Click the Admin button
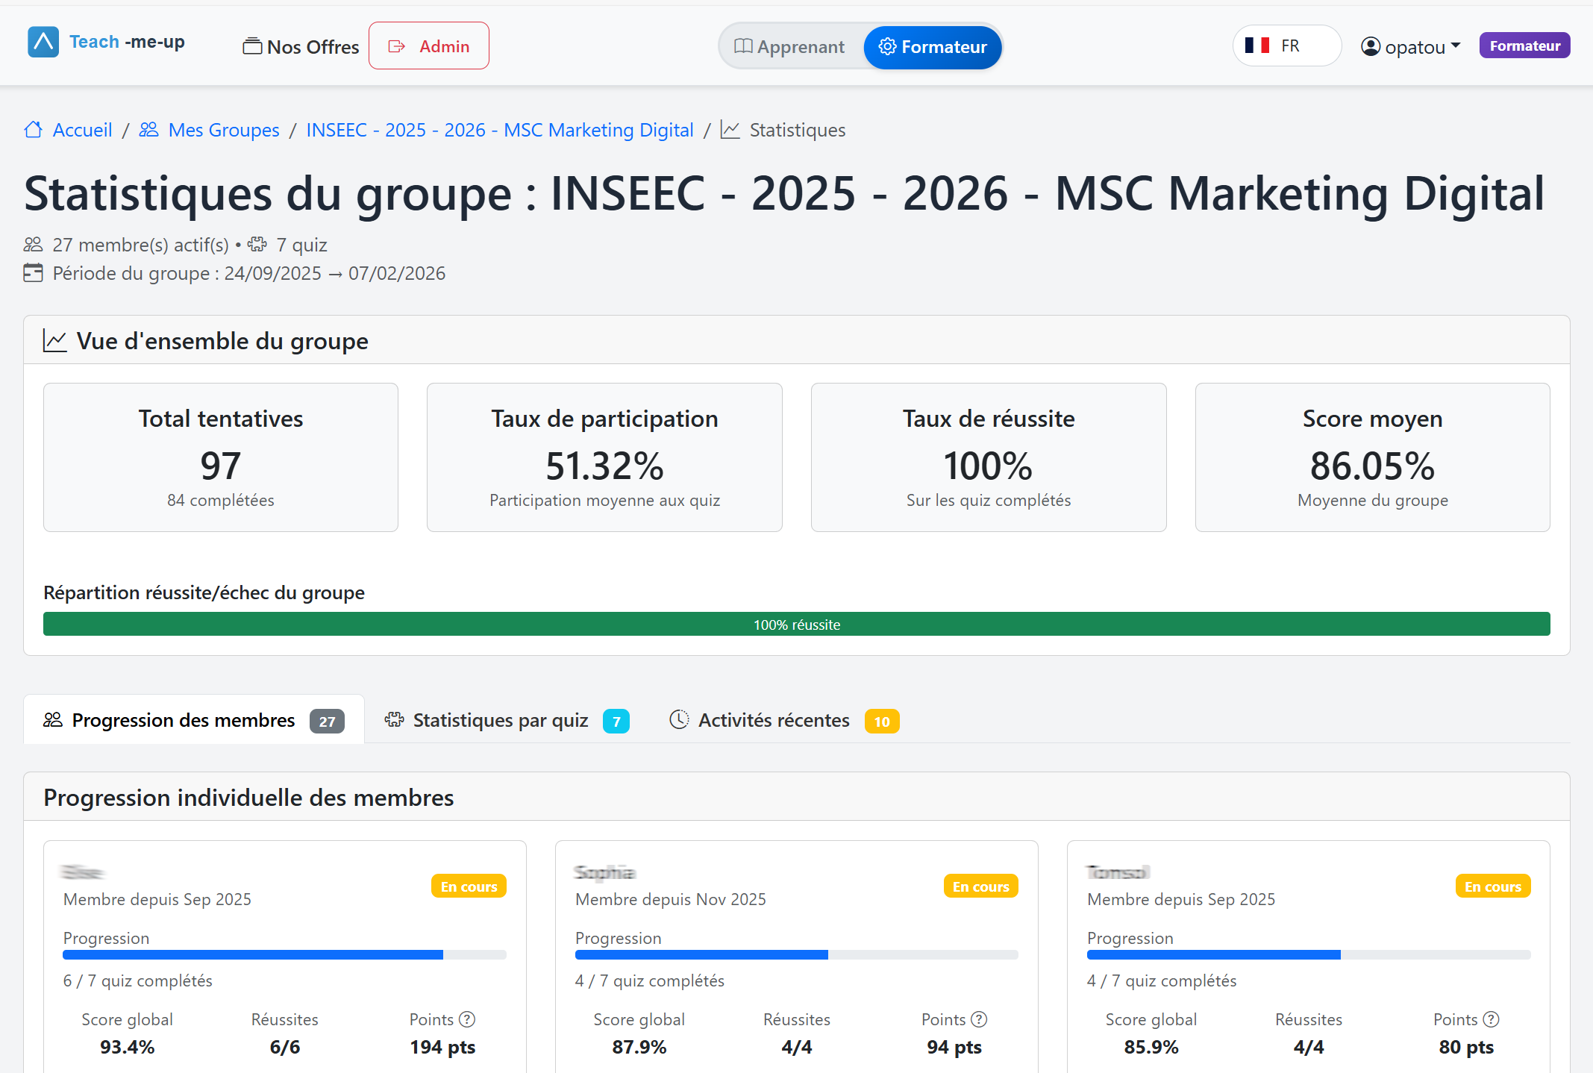Image resolution: width=1593 pixels, height=1073 pixels. coord(429,46)
